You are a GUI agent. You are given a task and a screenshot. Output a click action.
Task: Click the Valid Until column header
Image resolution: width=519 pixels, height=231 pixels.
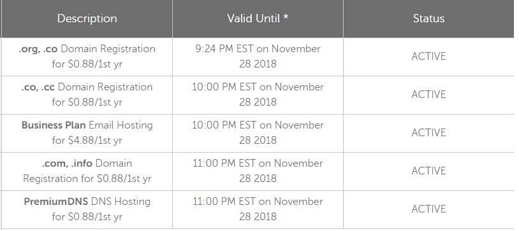click(x=258, y=18)
